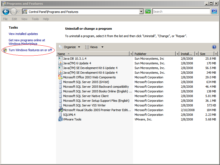Click the SQL Server 2005 (64-bit) icon
This screenshot has width=220, height=165.
(60, 82)
